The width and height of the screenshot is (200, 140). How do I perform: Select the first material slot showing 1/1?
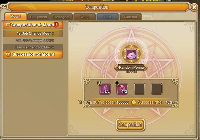105,89
